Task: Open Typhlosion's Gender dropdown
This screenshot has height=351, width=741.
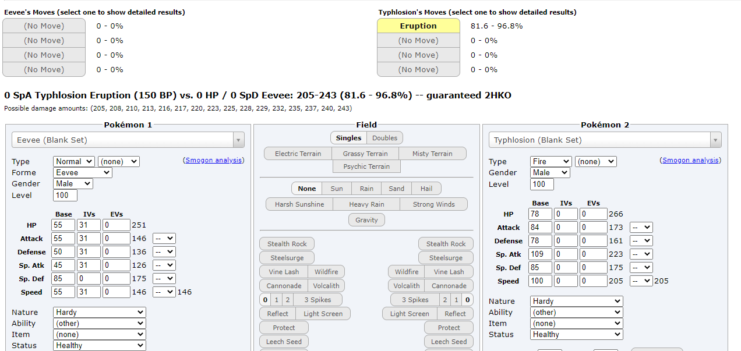Action: (550, 173)
